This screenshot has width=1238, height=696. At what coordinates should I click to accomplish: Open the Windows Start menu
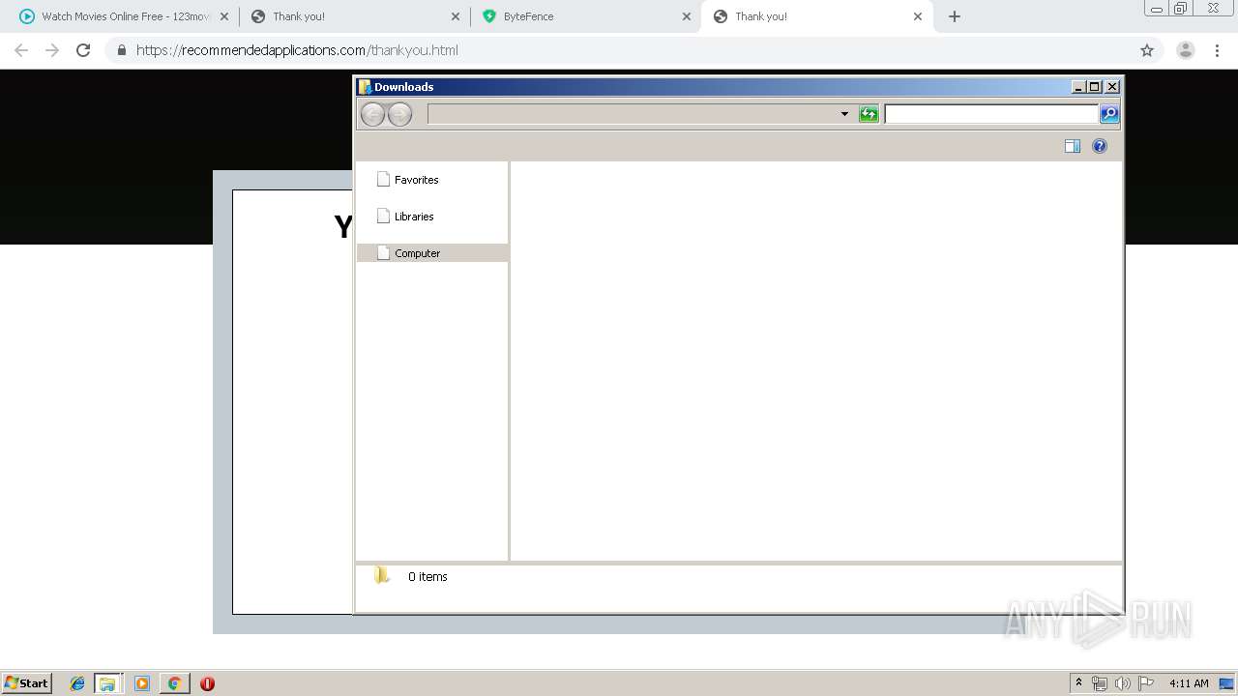[27, 683]
